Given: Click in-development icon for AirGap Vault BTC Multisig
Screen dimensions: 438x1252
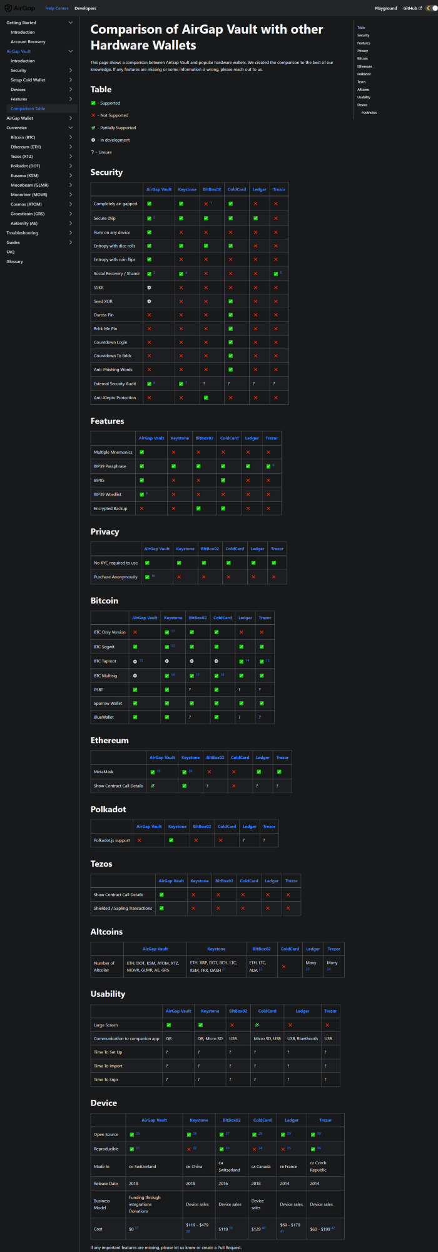Looking at the screenshot, I should 135,676.
